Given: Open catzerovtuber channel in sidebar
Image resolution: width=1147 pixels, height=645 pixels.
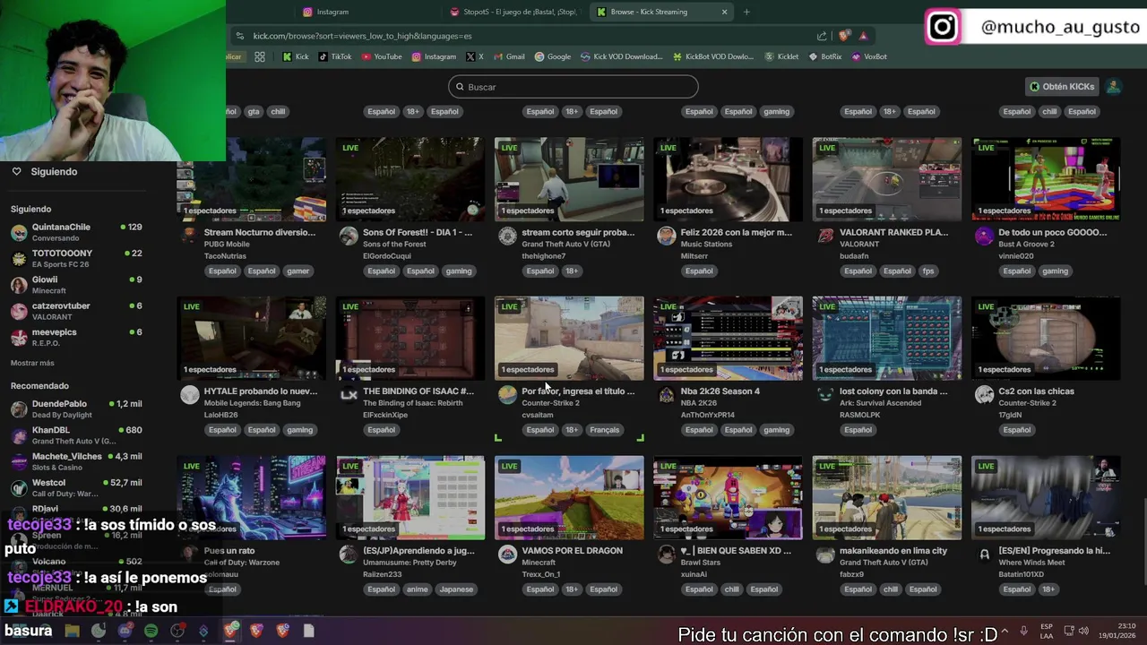Looking at the screenshot, I should pos(76,311).
